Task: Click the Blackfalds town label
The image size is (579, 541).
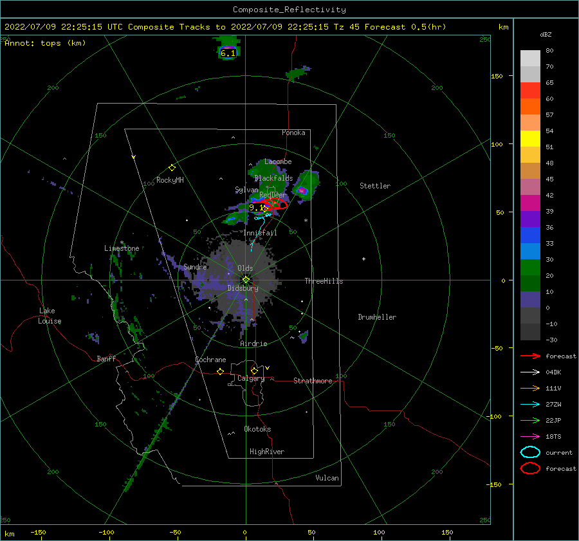Action: point(273,178)
